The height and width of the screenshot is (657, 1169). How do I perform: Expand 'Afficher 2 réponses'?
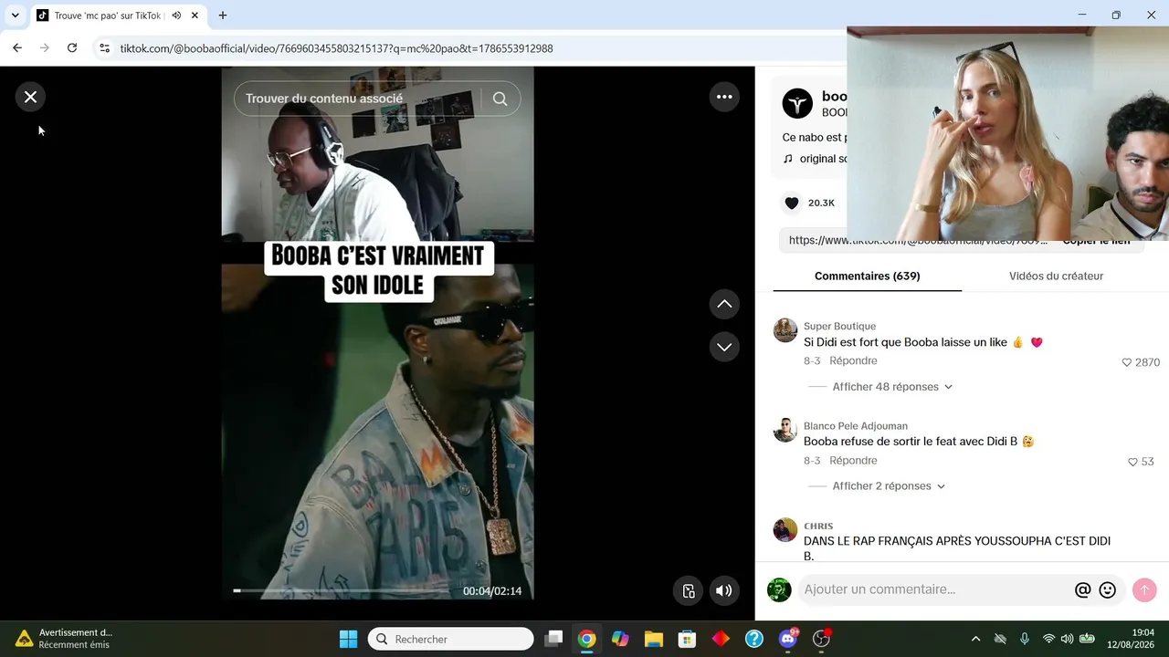click(x=889, y=486)
